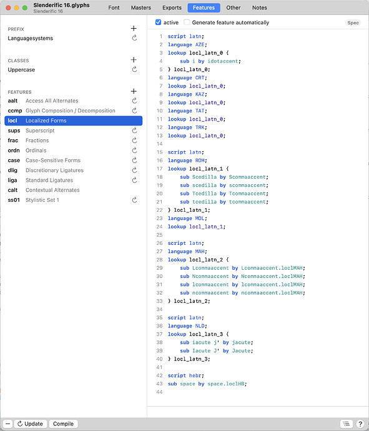Refresh the sups Superscript feature

[134, 131]
